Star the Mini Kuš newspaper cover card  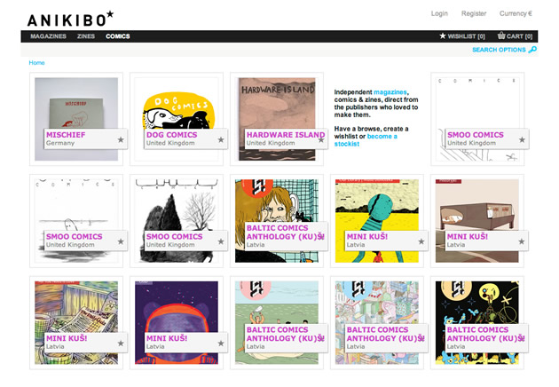[x=121, y=344]
